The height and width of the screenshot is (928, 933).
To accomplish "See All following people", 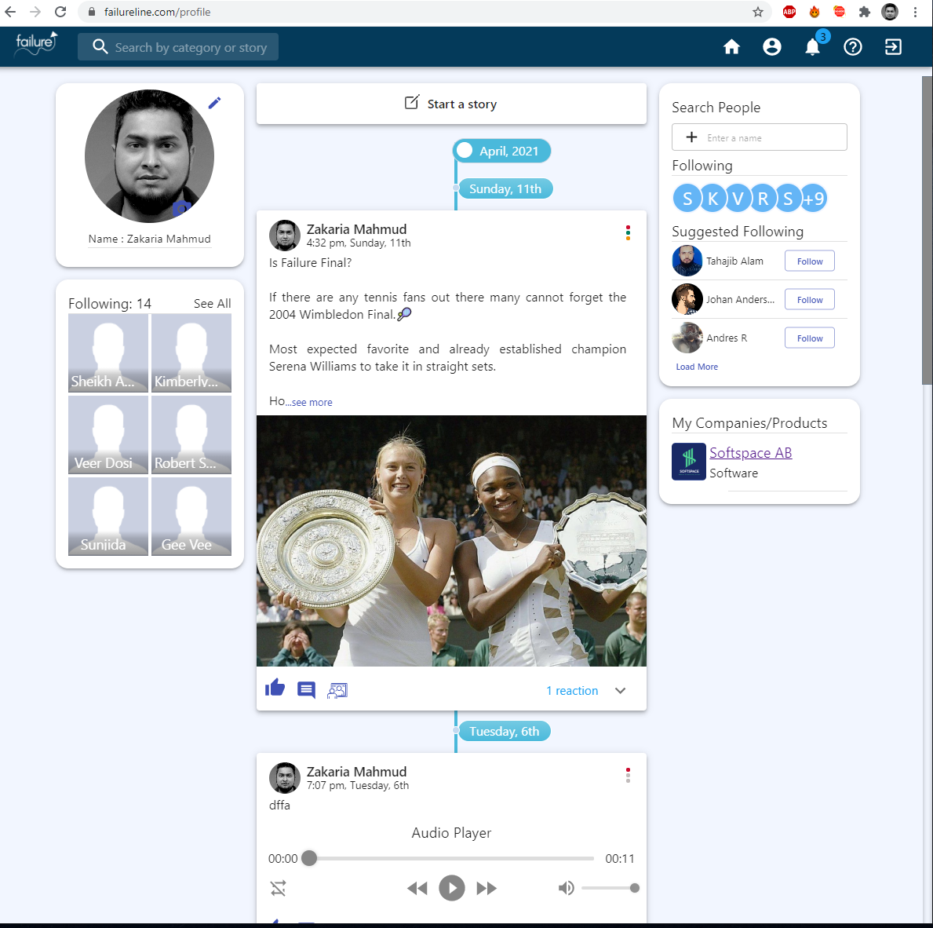I will 213,304.
